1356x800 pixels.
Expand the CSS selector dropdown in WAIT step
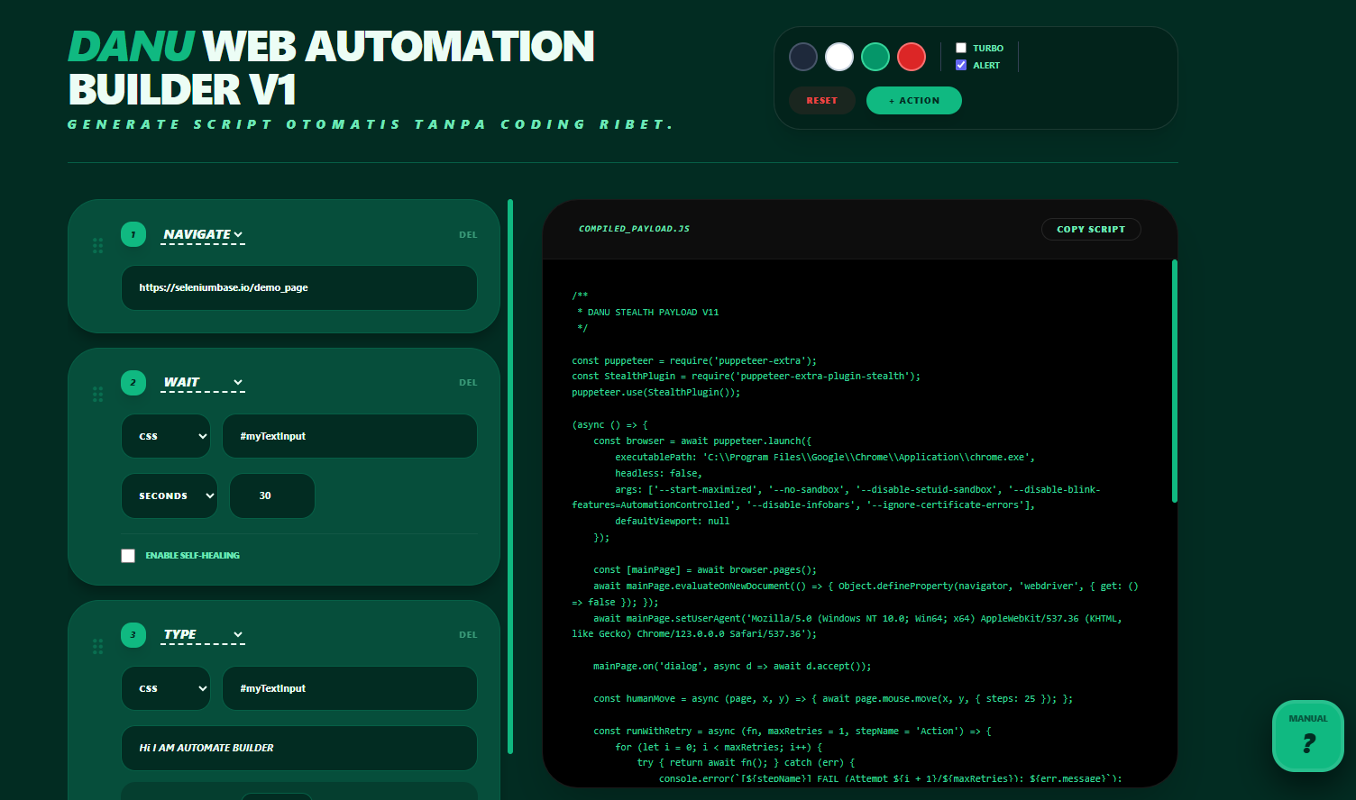166,436
